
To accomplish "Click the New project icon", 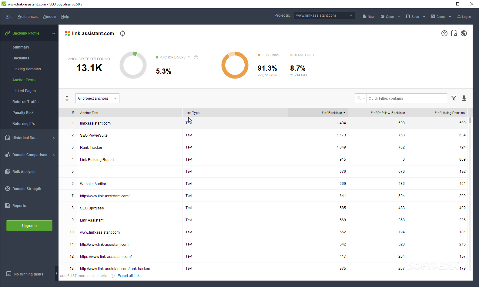I will pos(364,16).
